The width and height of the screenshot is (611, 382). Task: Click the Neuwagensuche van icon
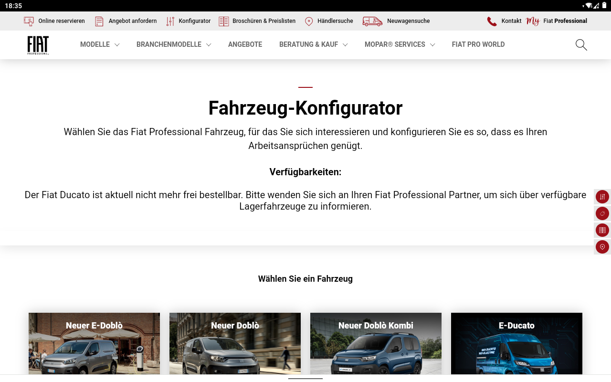(372, 21)
